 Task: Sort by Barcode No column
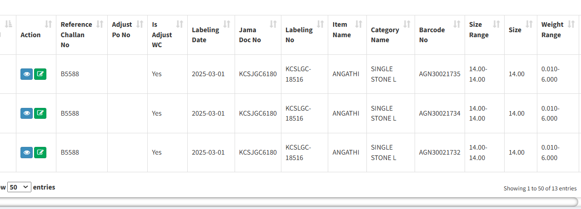(x=440, y=35)
